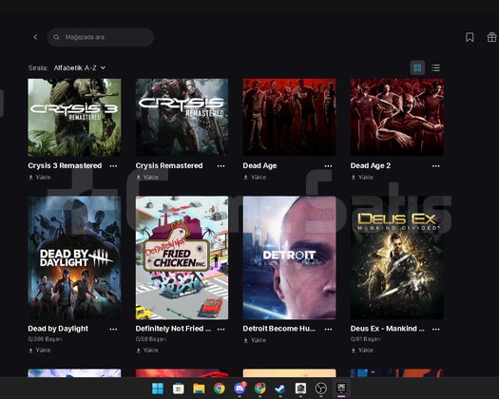The image size is (499, 399).
Task: Click Yükle under Definitely Not Fried Chicken
Action: click(x=147, y=351)
